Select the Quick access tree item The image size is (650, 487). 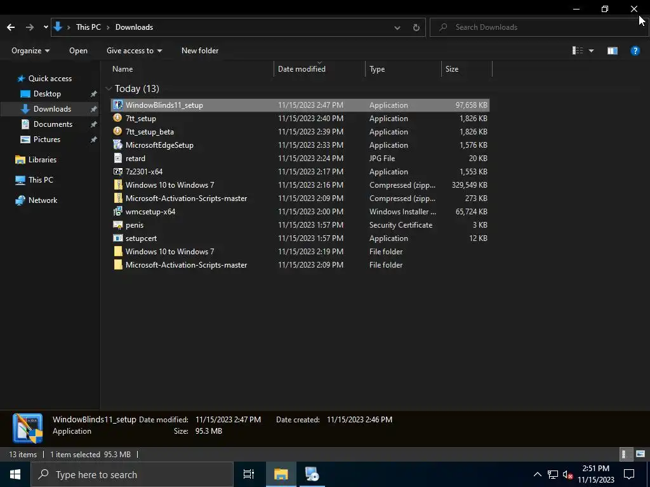coord(50,79)
